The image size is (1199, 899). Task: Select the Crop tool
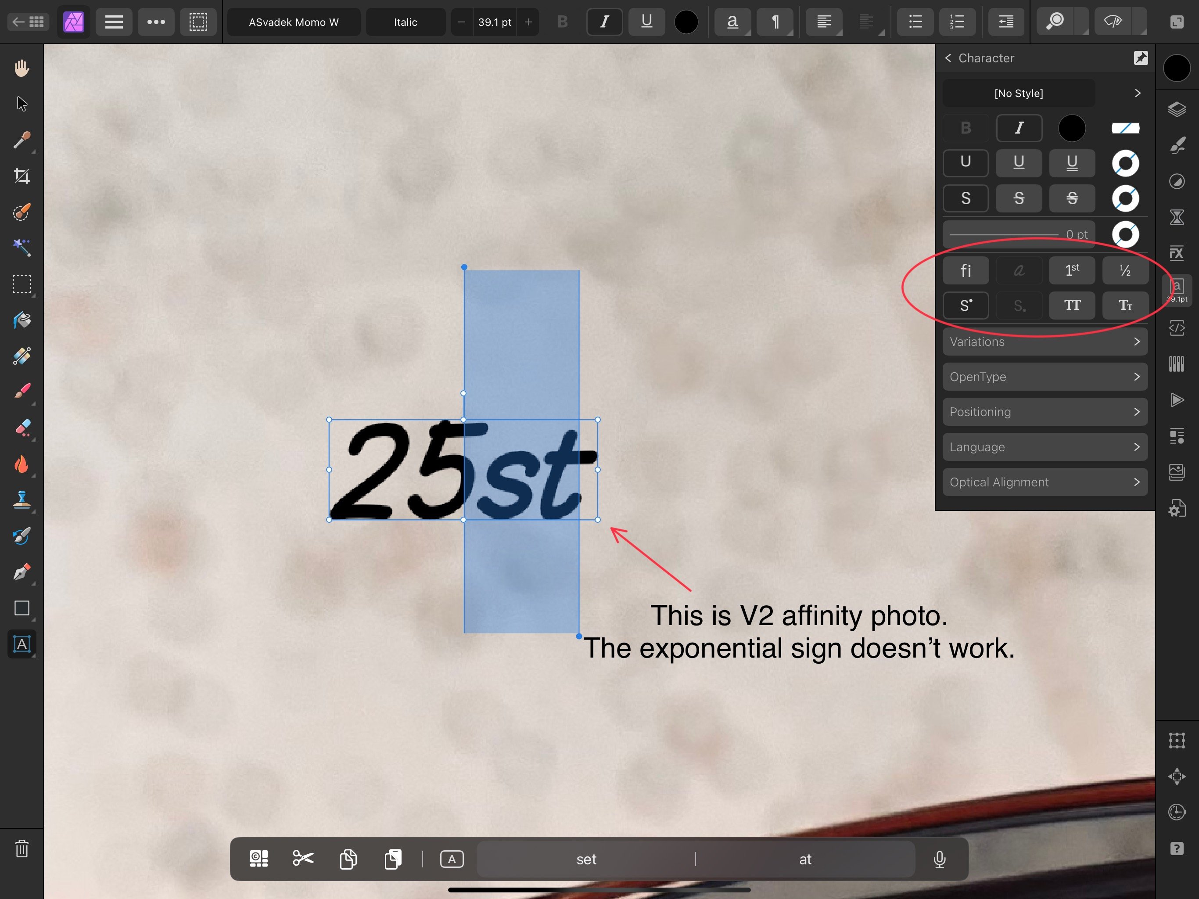pyautogui.click(x=22, y=176)
